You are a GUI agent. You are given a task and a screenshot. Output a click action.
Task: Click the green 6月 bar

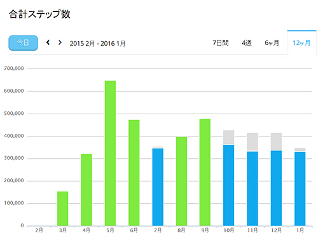click(x=134, y=173)
